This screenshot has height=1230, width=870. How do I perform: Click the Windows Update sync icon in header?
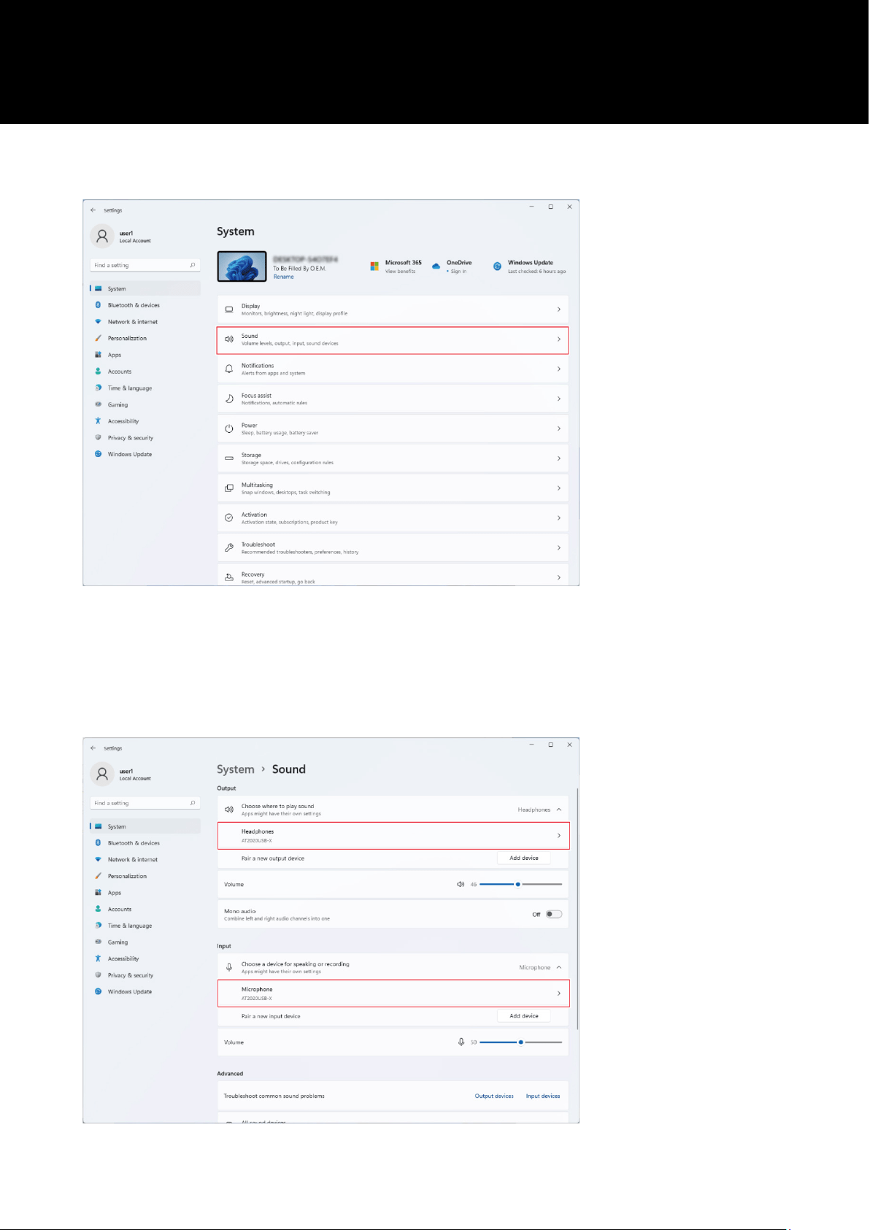[497, 266]
